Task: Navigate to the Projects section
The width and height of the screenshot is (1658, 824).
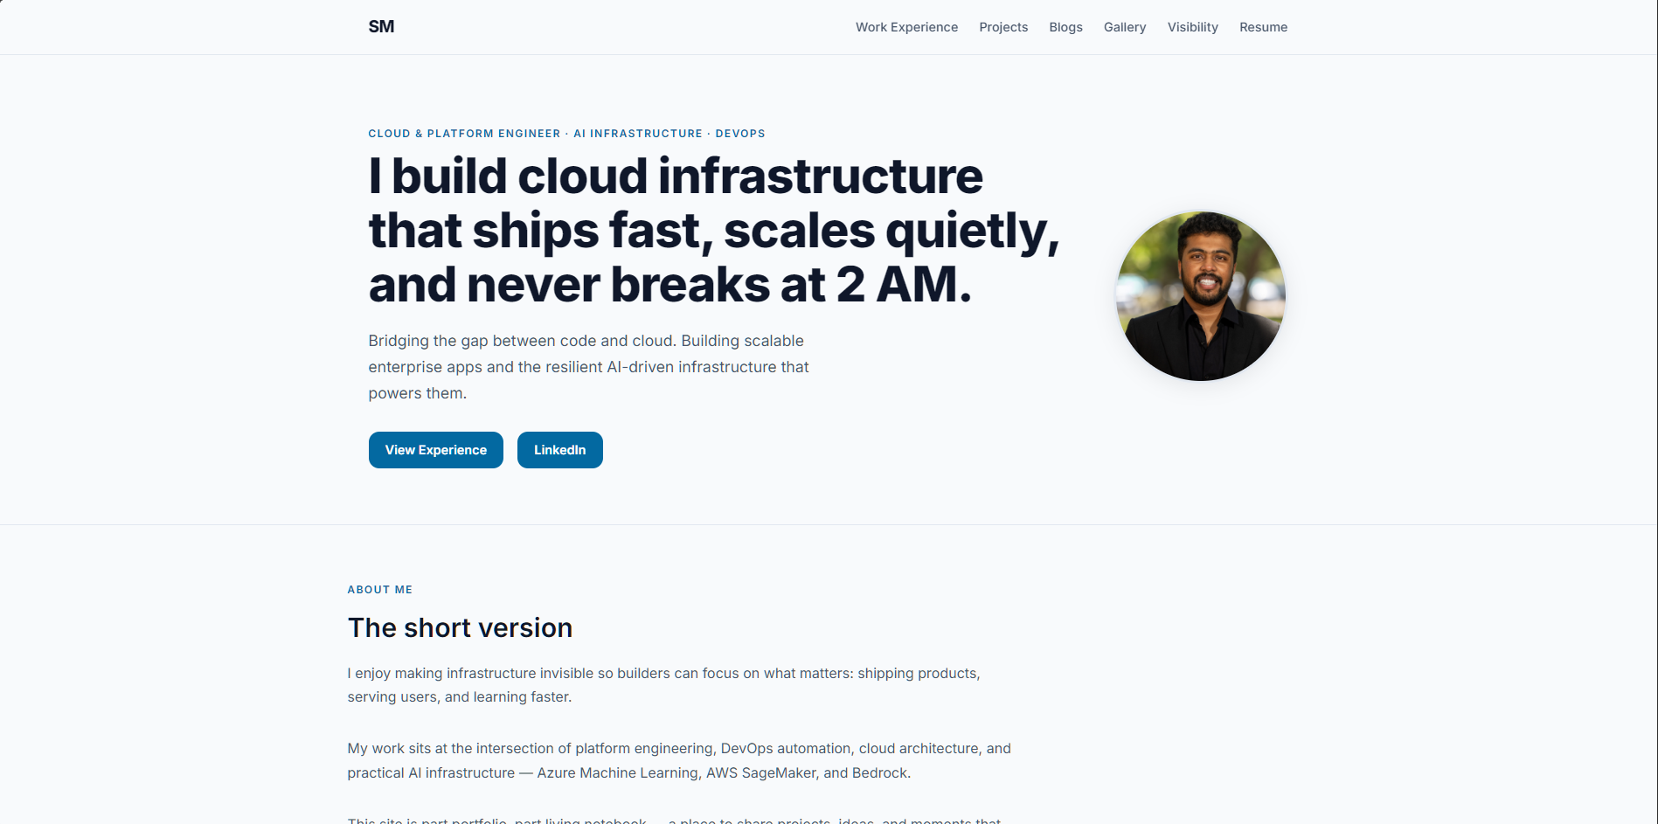Action: click(1003, 27)
